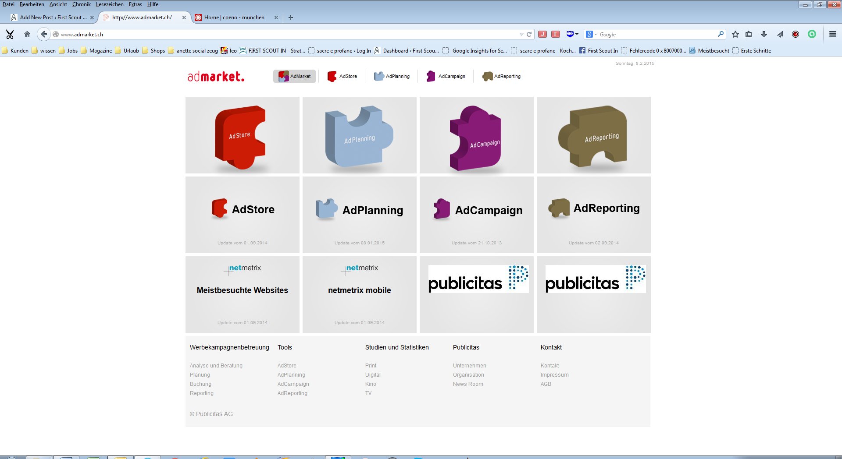Open the Lesezeichen menu
Image resolution: width=842 pixels, height=459 pixels.
point(110,4)
